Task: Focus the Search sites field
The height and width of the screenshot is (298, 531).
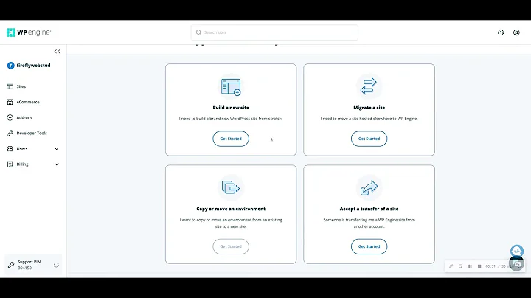Action: pos(274,32)
